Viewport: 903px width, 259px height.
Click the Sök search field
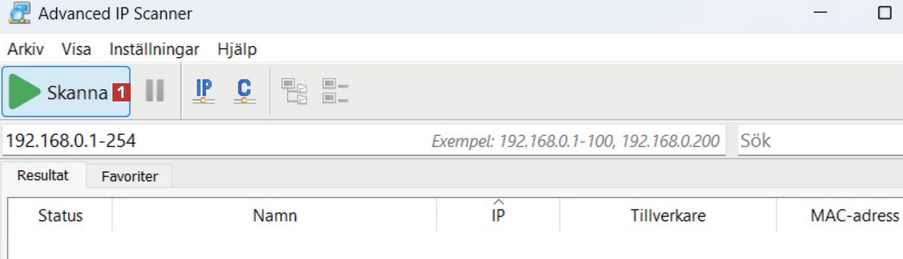click(x=821, y=140)
